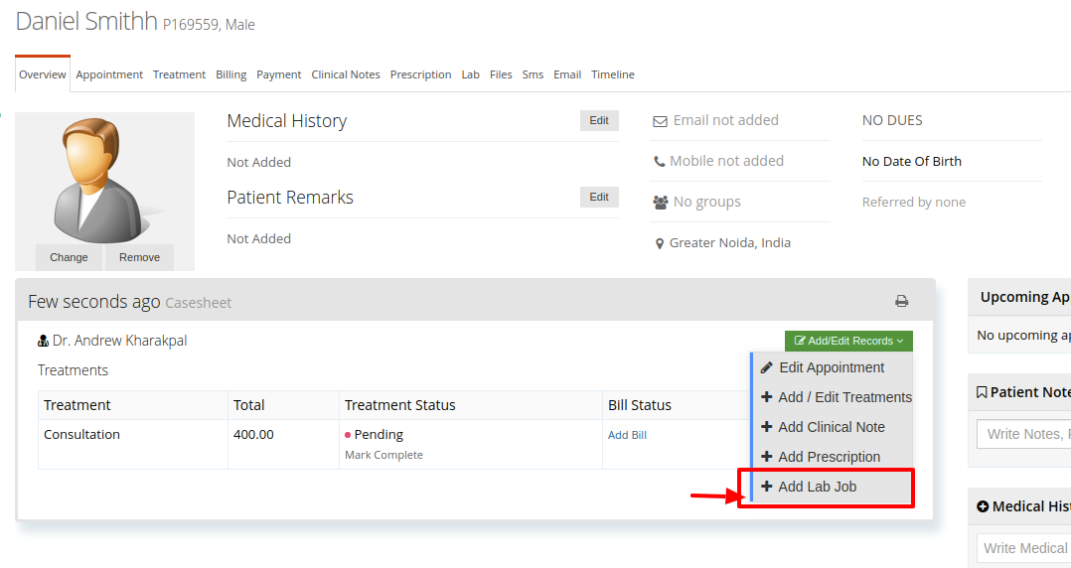The width and height of the screenshot is (1071, 568).
Task: Click the Change photo button
Action: coord(69,257)
